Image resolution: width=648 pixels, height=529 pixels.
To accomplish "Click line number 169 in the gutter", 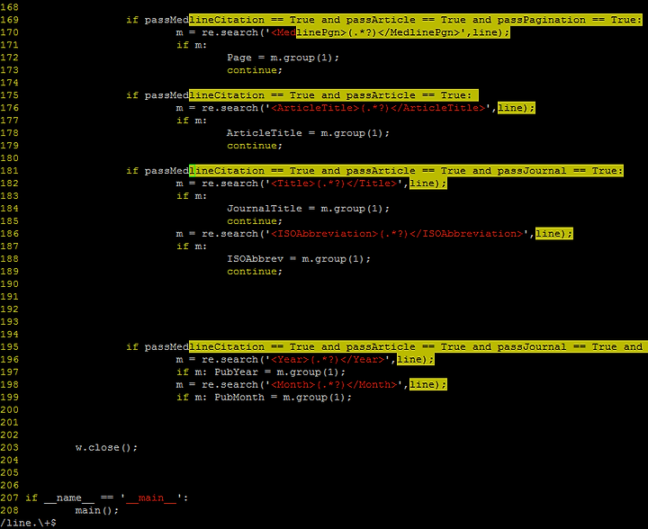I will 10,20.
